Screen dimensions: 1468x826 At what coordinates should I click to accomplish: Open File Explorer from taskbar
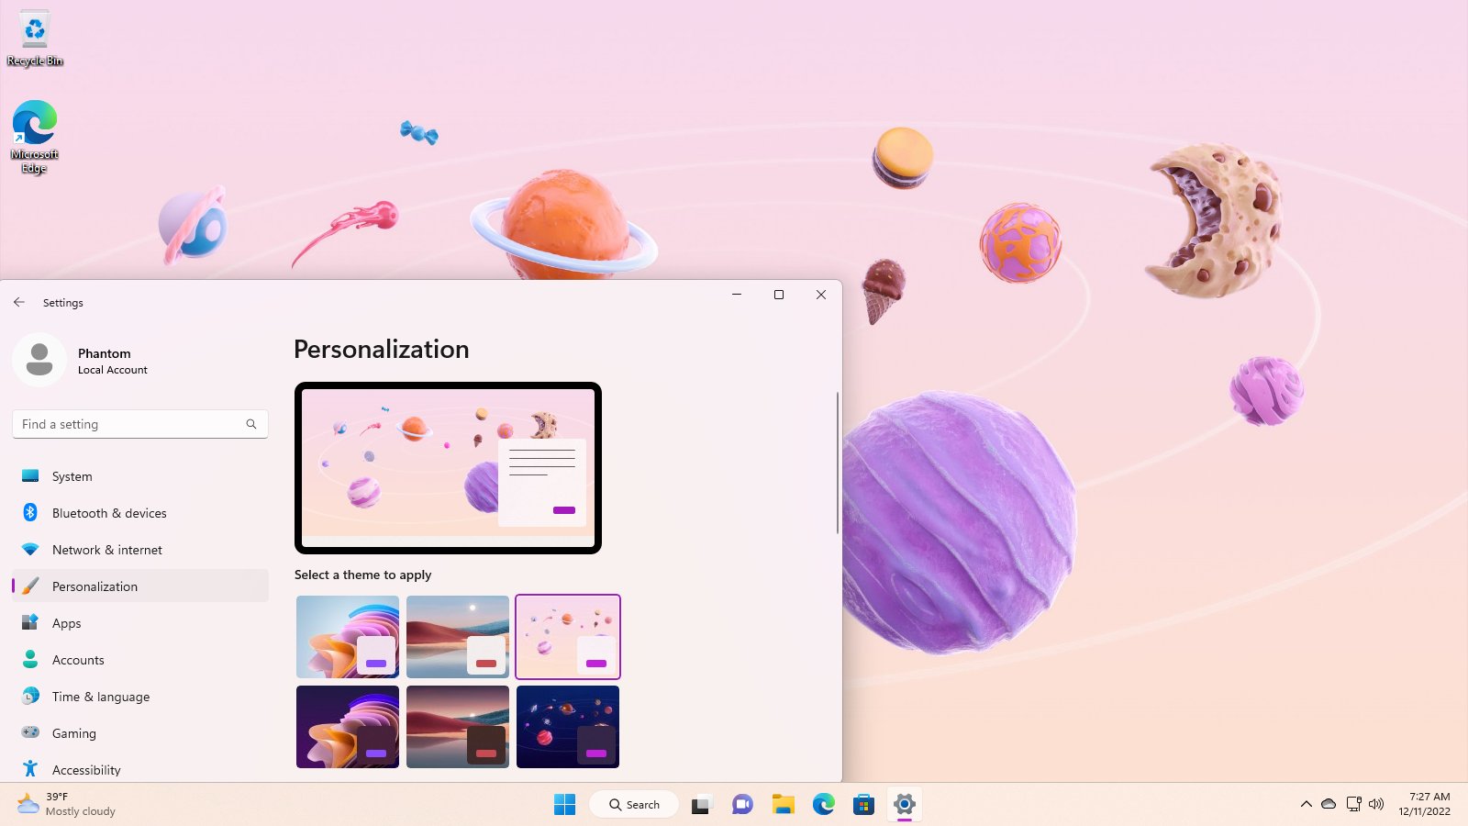click(783, 805)
